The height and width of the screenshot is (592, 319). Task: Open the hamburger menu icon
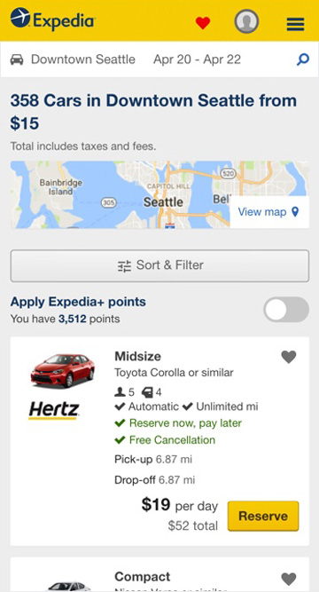pyautogui.click(x=295, y=24)
